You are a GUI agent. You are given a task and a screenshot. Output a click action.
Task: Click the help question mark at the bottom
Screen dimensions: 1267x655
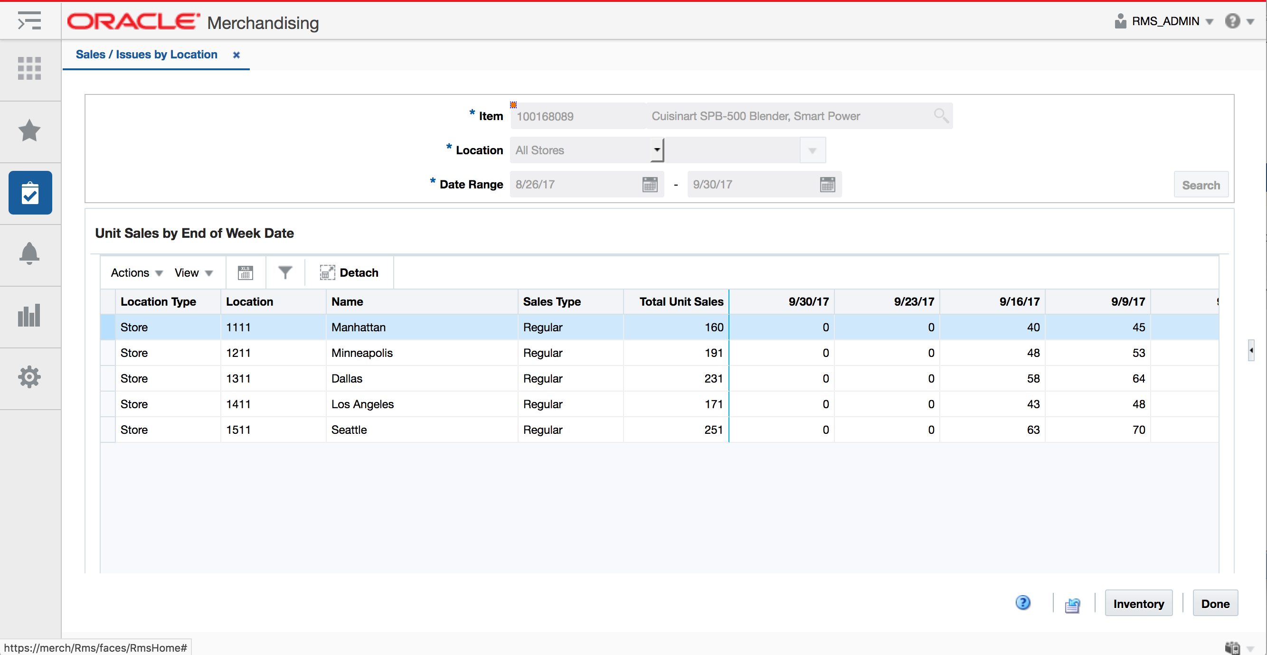click(x=1023, y=602)
